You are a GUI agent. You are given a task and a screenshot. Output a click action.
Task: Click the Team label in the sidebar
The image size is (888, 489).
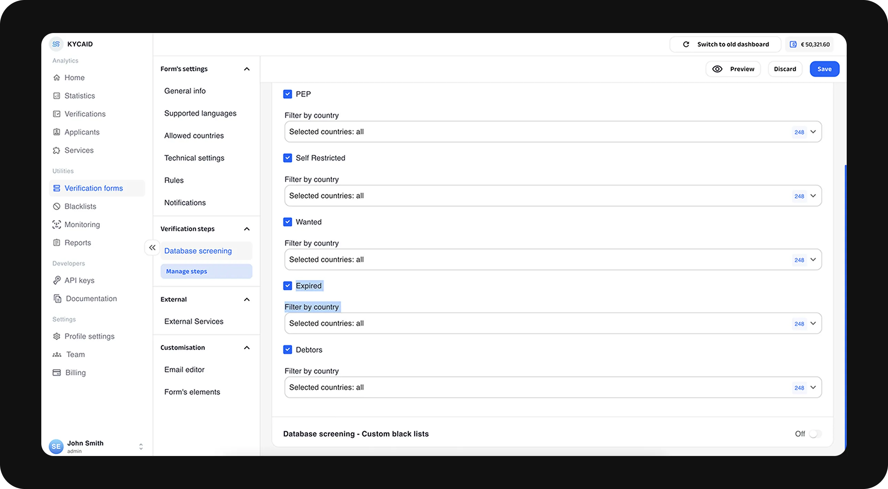tap(75, 355)
